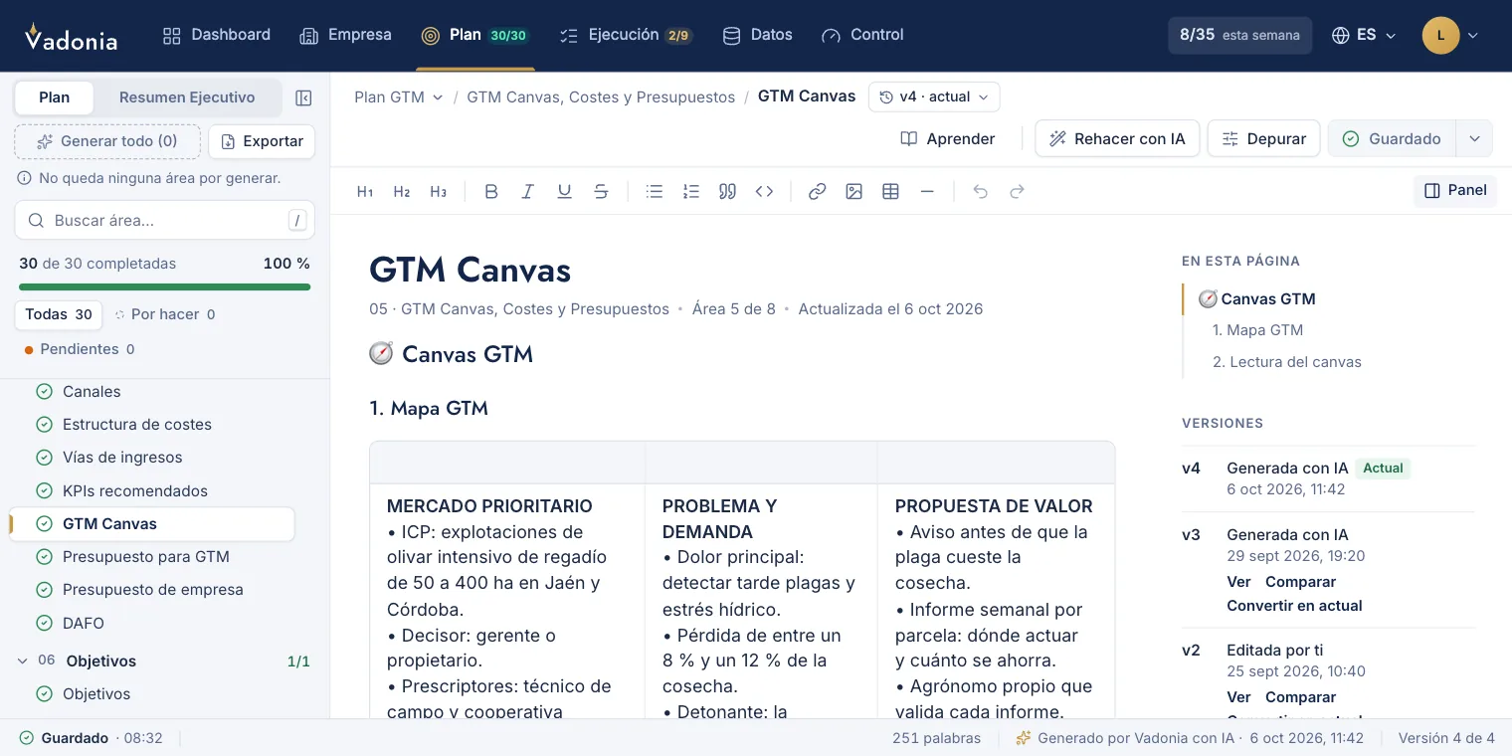This screenshot has height=756, width=1512.
Task: Click the Depurar button
Action: pos(1263,139)
